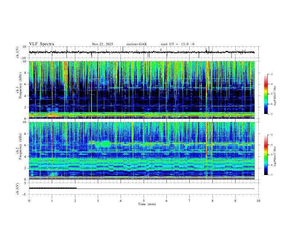Click the thick black ch.3 trace segment
The image size is (291, 225).
pos(53,188)
